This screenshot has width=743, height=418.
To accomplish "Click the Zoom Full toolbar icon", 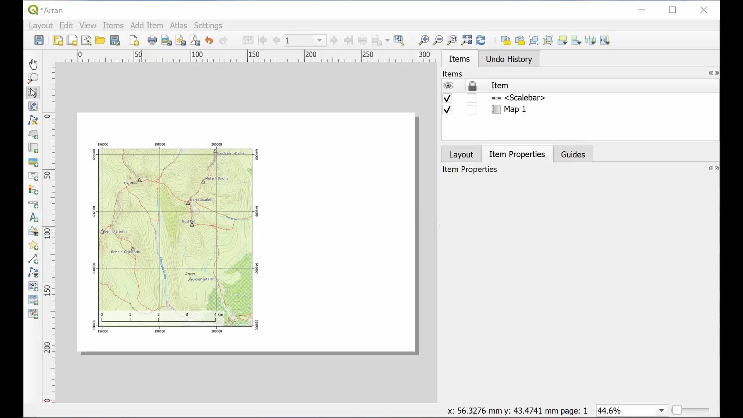I will tap(467, 40).
